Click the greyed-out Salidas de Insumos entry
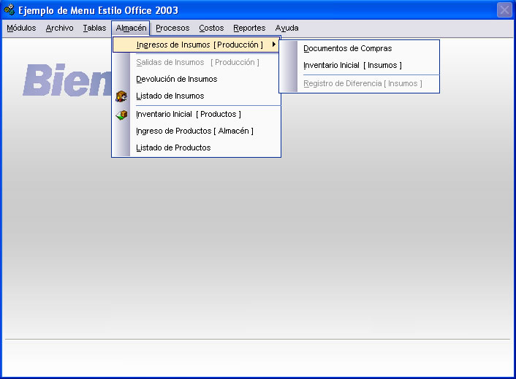 (x=197, y=62)
